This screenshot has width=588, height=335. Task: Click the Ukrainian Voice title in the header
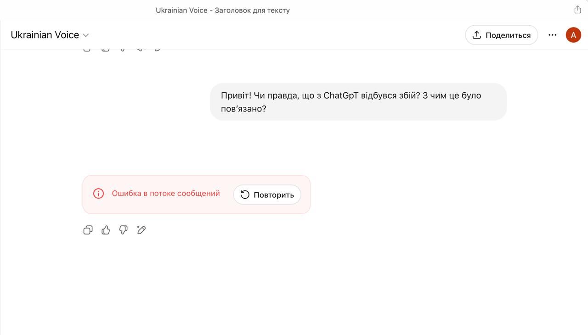tap(44, 34)
